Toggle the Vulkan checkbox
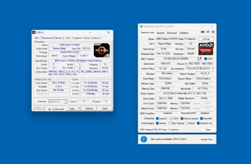 pos(157,123)
